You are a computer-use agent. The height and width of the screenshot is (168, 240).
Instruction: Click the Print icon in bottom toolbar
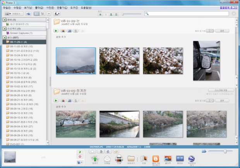tap(119, 158)
